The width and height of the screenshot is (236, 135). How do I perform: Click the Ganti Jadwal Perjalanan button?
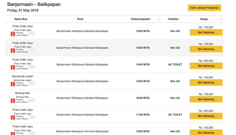(204, 8)
